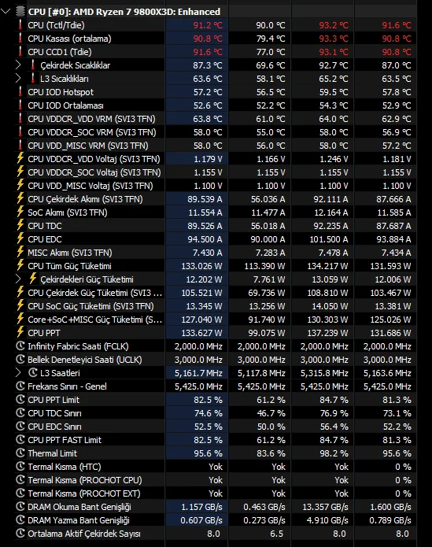The height and width of the screenshot is (547, 432).
Task: Click the thermometer icon beside CPU IOD Hotspot
Action: coord(20,92)
